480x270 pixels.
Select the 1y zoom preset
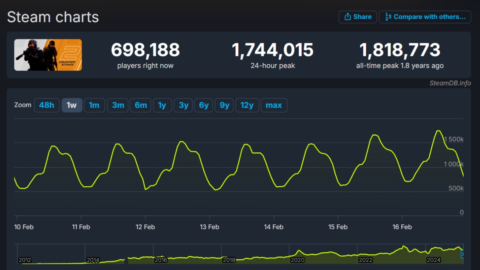tap(162, 105)
